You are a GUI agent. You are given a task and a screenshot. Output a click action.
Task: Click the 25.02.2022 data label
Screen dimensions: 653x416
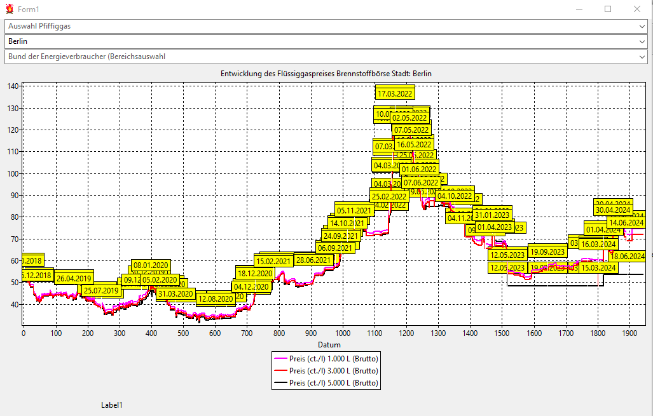(389, 197)
